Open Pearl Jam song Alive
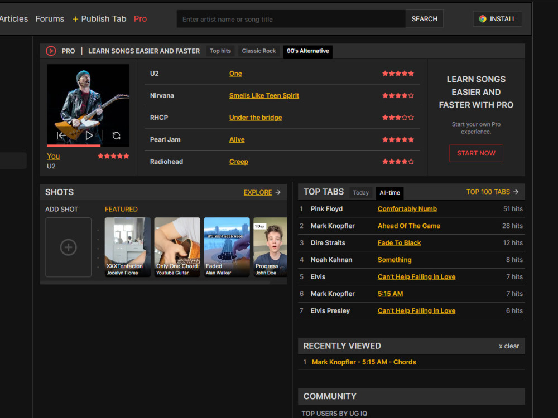This screenshot has height=418, width=558. pyautogui.click(x=237, y=140)
